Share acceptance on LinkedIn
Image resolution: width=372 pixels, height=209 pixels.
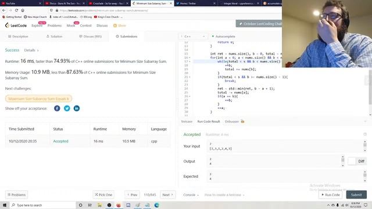tap(77, 109)
